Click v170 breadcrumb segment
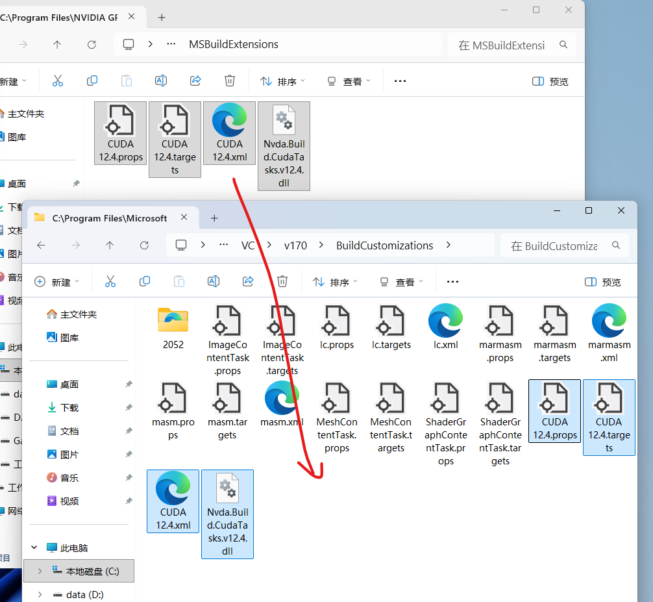This screenshot has height=602, width=653. tap(295, 245)
